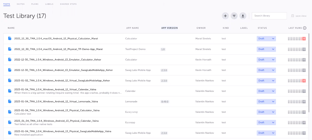Open Draft dropdown for Emulator_Calculator_Kehor test
This screenshot has width=312, height=140.
(x=266, y=60)
